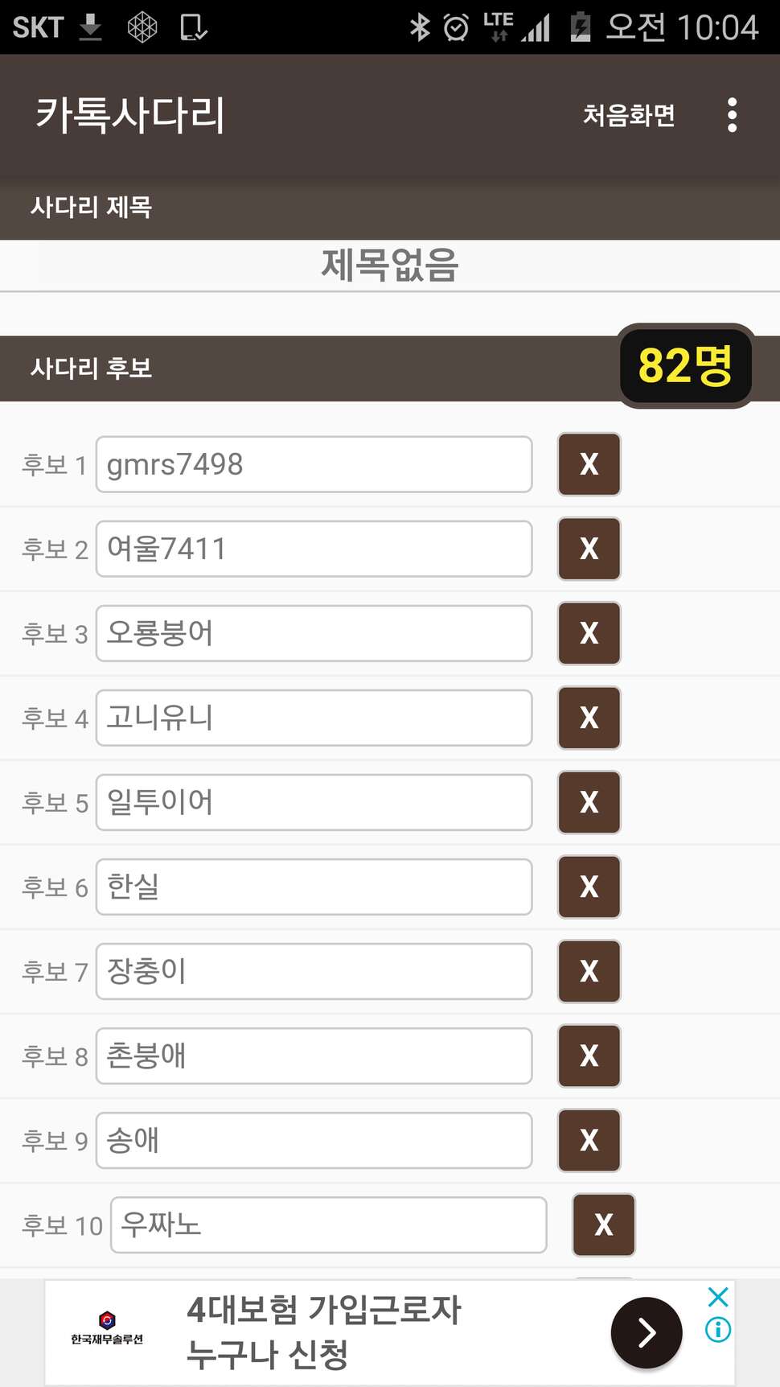
Task: Remove candidate 1 gmrs7498 with X
Action: pos(589,464)
